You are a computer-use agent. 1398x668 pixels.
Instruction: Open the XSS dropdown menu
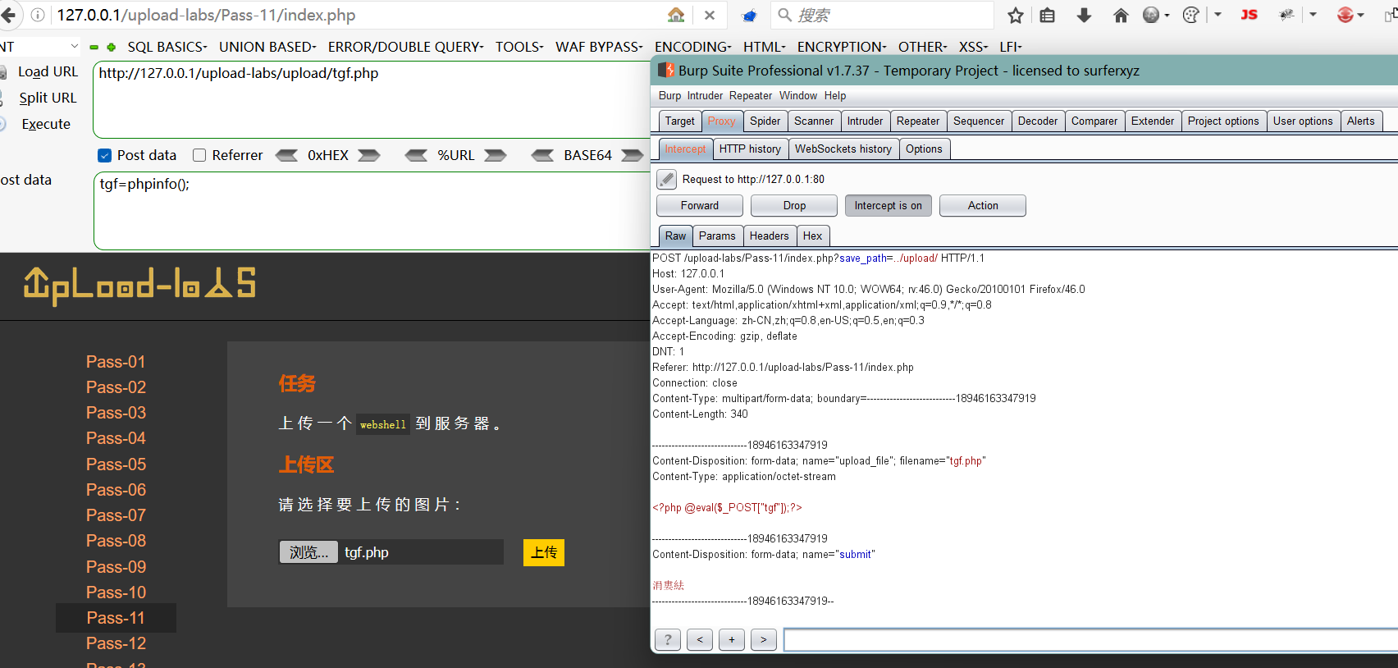(973, 47)
